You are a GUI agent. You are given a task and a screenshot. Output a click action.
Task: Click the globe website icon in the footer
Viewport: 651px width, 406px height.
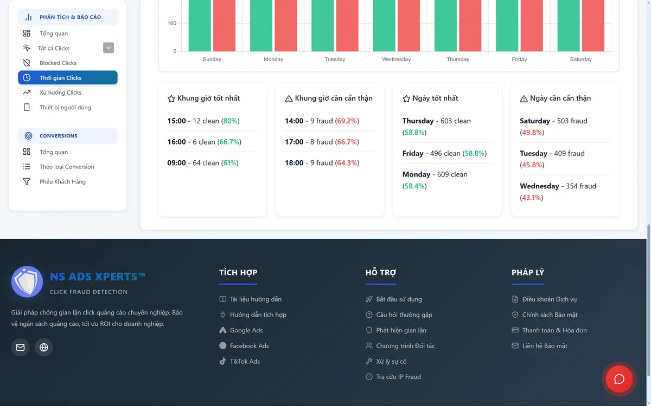[x=44, y=347]
